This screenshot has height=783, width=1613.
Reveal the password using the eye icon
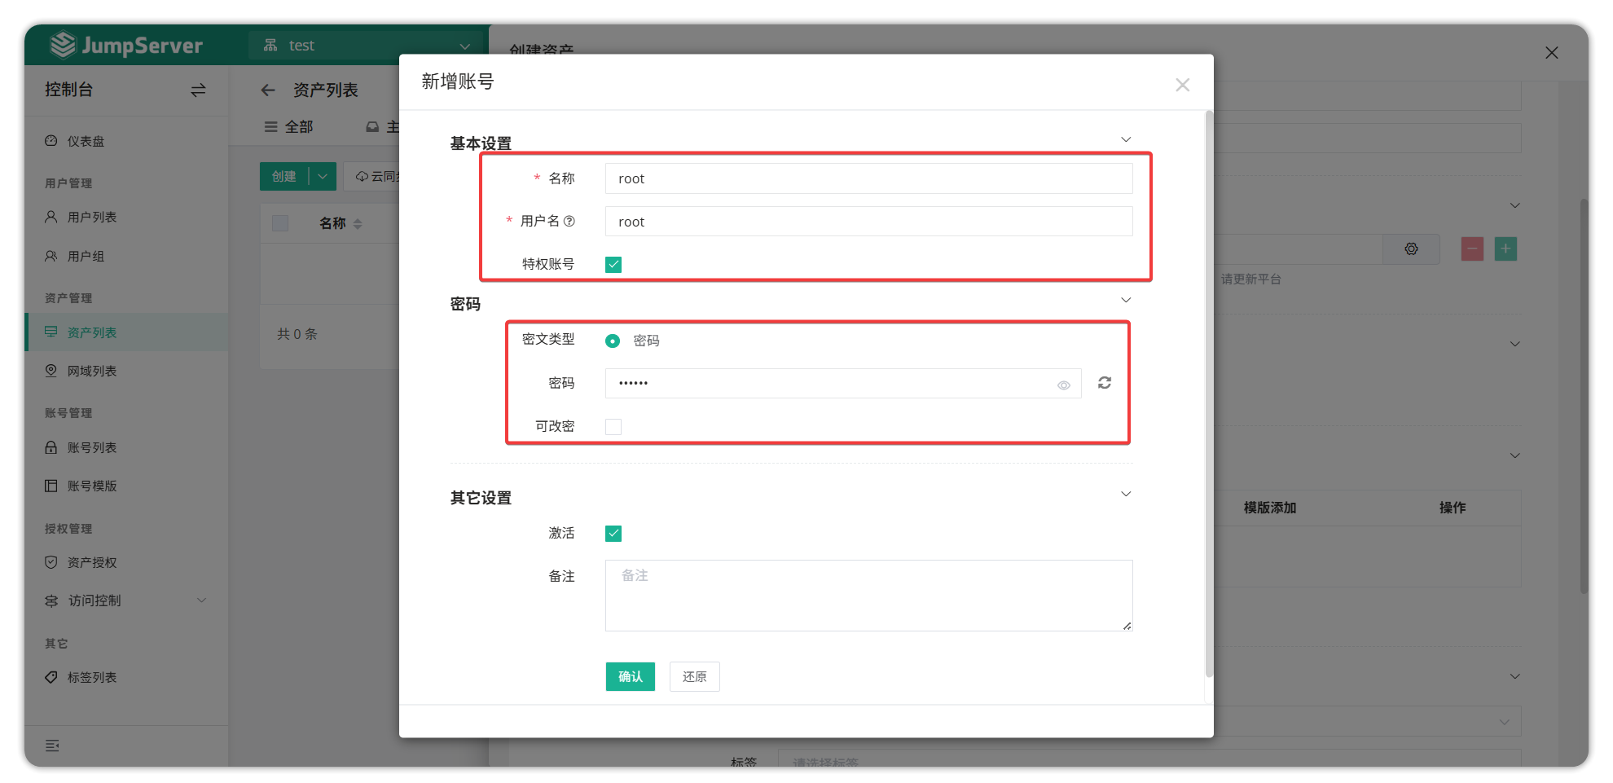(1063, 383)
